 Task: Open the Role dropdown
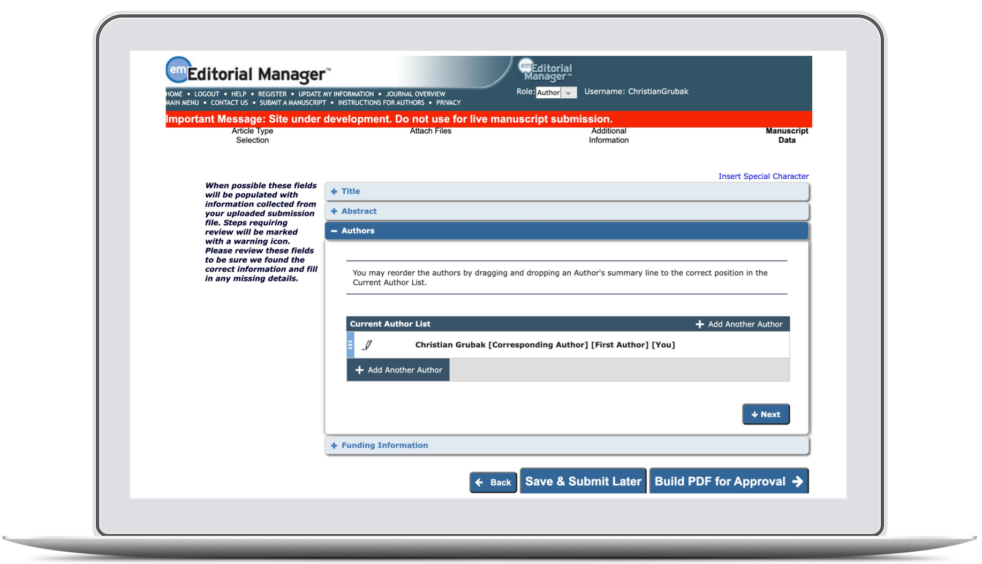point(556,93)
